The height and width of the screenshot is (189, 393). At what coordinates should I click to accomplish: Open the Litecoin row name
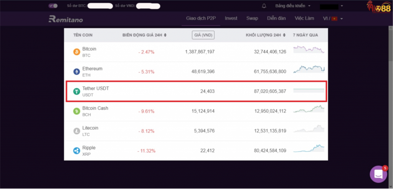(90, 128)
